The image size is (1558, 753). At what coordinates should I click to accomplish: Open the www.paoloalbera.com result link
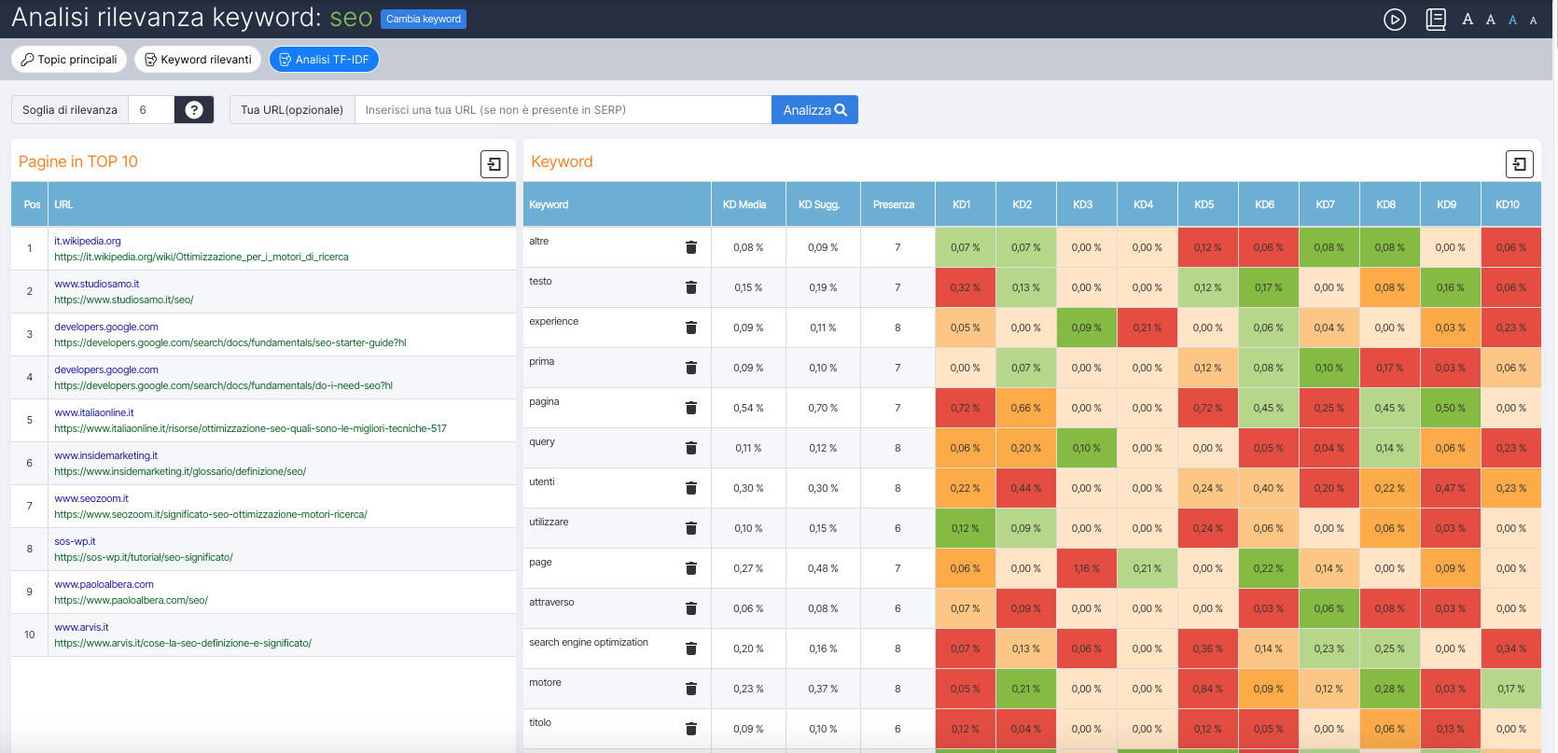104,584
